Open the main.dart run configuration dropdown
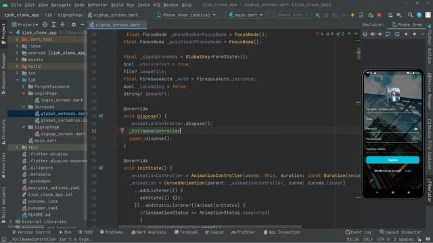This screenshot has width=433, height=243. 246,15
